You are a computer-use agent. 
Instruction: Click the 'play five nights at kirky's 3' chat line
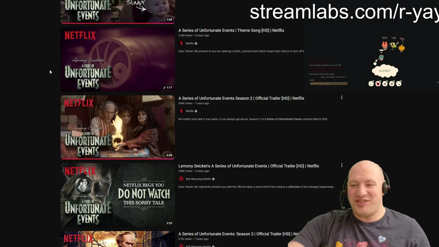(333, 77)
